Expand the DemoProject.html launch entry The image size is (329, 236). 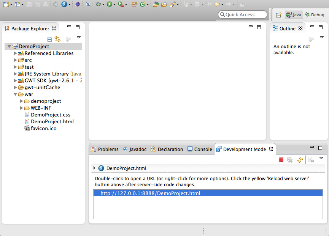[94, 168]
